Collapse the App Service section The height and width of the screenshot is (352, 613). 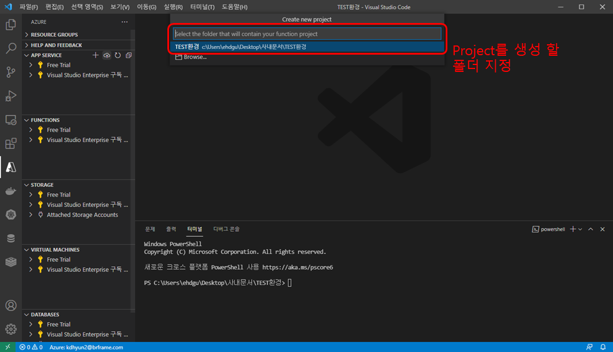(x=26, y=55)
